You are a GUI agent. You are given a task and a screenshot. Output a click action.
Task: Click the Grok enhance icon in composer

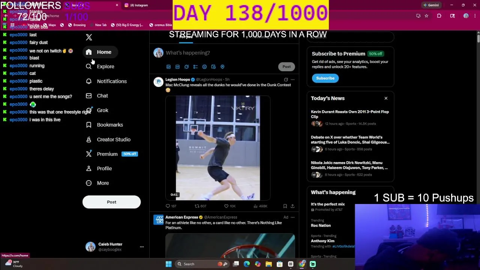(x=186, y=67)
